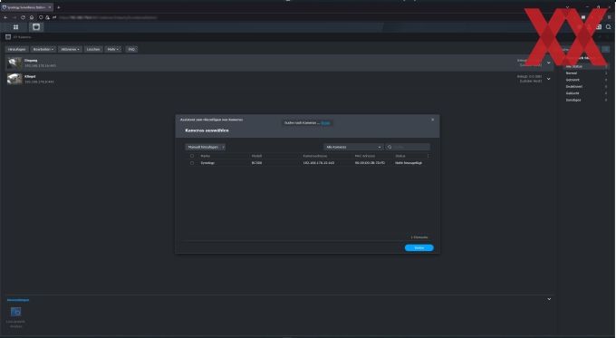
Task: Click the column options icon in the table header
Action: [x=428, y=156]
